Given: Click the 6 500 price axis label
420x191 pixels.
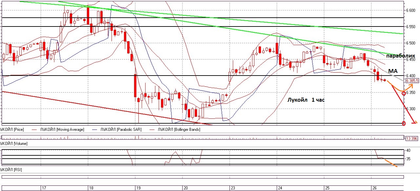Looking at the screenshot, I should 411,43.
